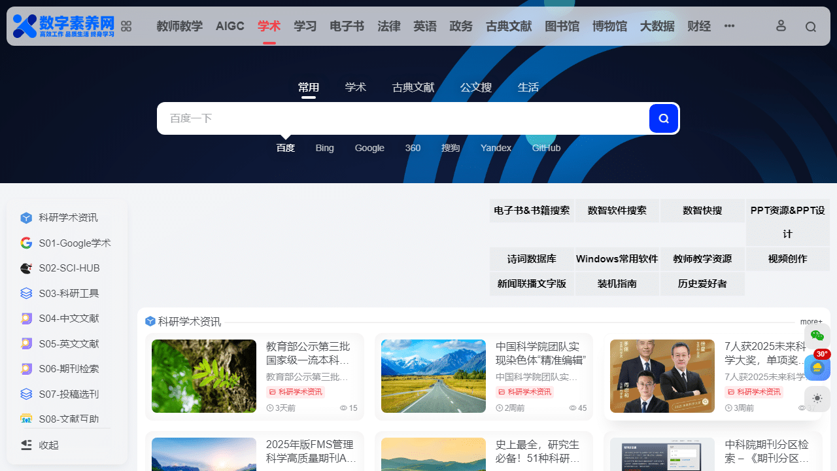Go to 博物馆 in the navigation
The height and width of the screenshot is (471, 837).
click(609, 26)
